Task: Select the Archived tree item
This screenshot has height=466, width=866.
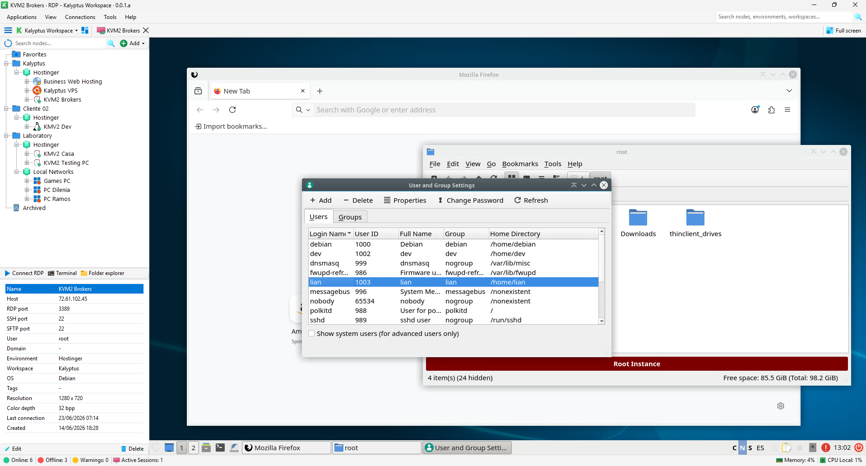Action: pyautogui.click(x=34, y=208)
